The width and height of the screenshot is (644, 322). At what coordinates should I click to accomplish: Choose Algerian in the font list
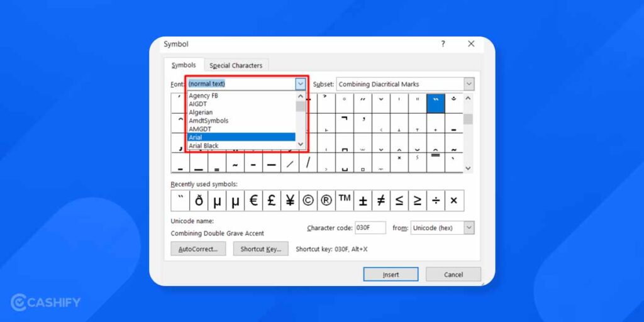(201, 113)
